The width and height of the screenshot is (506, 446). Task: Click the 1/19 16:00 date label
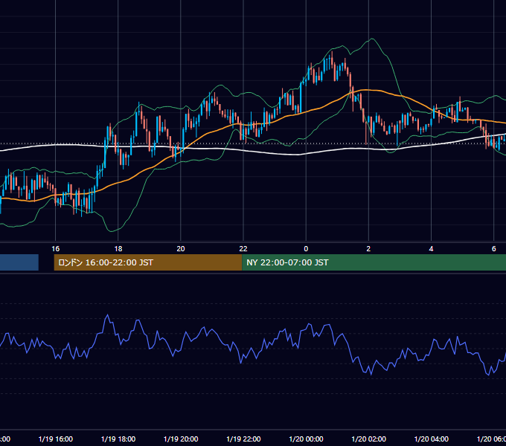point(56,439)
